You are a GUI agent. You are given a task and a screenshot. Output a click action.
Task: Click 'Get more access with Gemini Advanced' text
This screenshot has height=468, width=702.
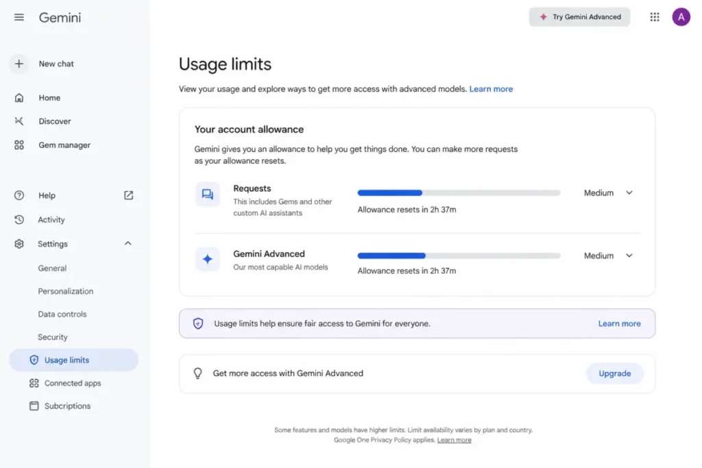[x=288, y=373]
